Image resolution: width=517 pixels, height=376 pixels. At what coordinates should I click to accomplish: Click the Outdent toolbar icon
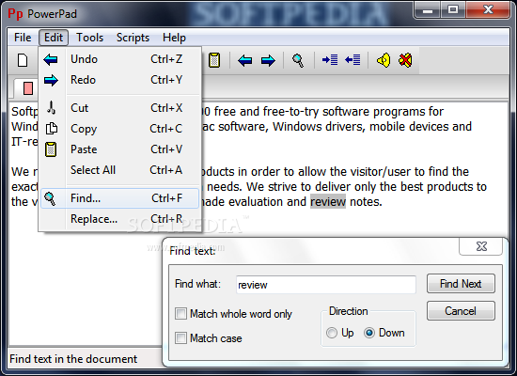(352, 60)
